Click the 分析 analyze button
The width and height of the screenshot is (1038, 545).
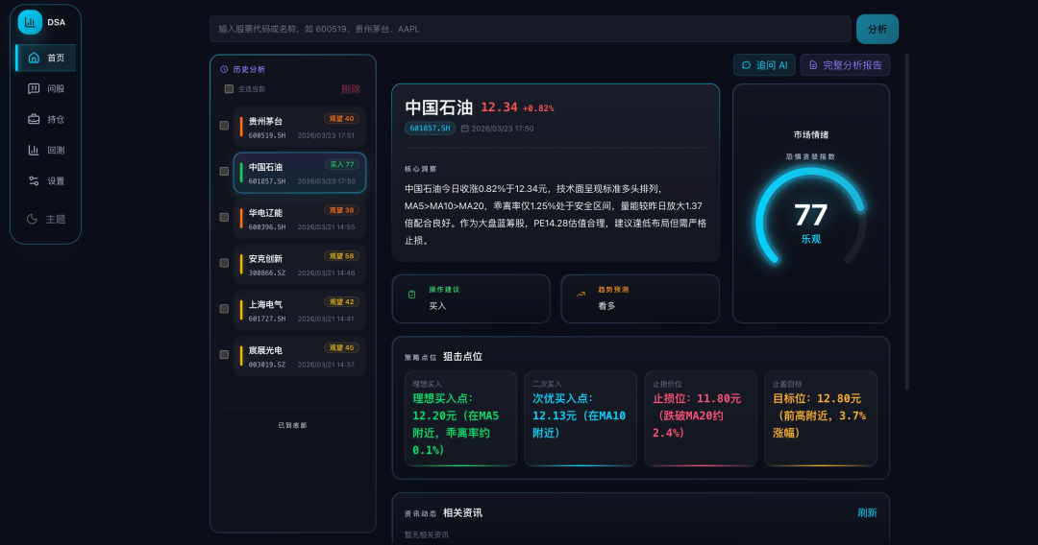(877, 29)
